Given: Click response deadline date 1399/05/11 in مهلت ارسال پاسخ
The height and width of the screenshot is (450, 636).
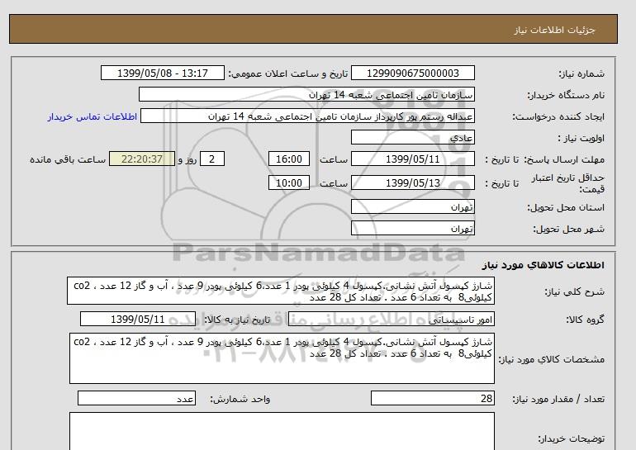Looking at the screenshot, I should (x=412, y=159).
